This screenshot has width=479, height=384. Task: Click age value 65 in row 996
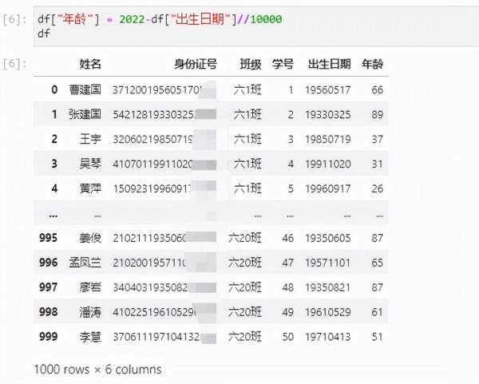[x=378, y=263]
